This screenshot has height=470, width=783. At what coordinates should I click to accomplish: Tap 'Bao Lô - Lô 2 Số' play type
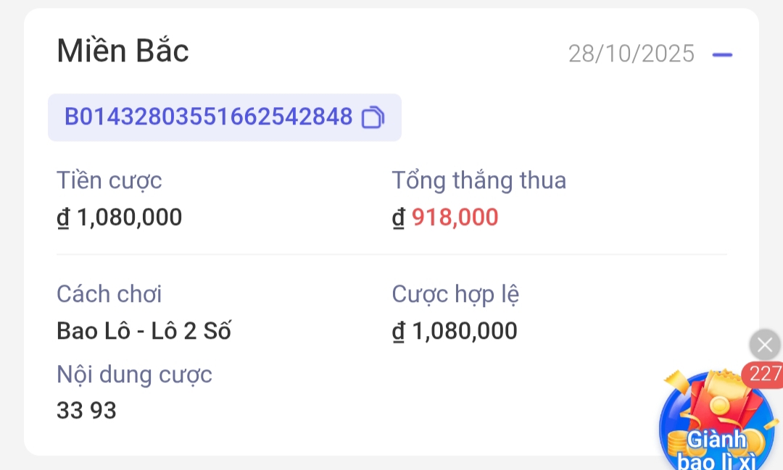click(x=144, y=331)
